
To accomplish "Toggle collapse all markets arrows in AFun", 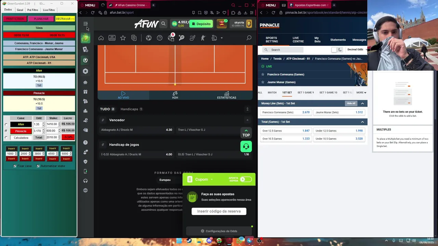I will pos(247,109).
